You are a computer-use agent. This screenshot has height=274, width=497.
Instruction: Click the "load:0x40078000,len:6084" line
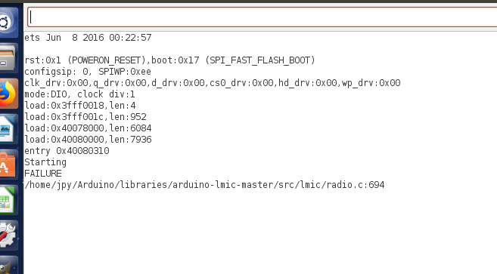88,128
